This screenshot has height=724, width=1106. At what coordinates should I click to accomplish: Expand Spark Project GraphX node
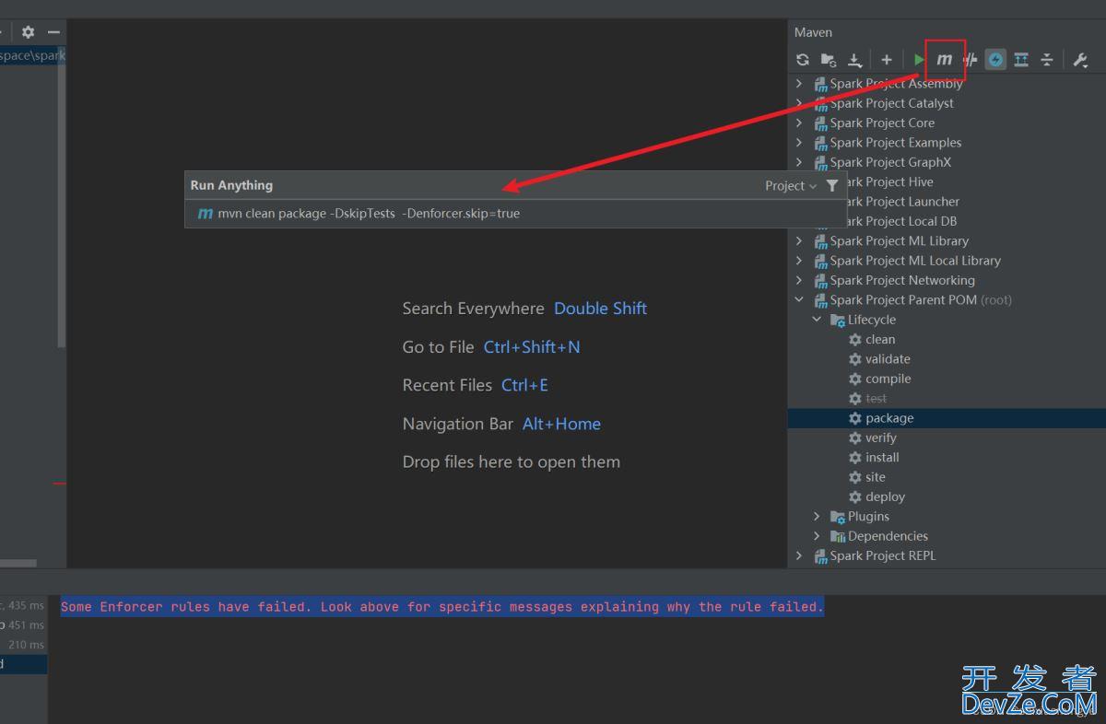pos(799,162)
